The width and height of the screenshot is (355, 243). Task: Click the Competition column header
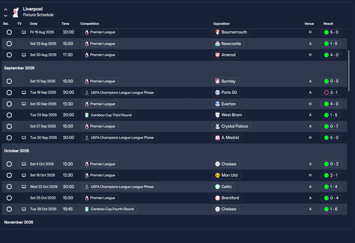point(90,24)
